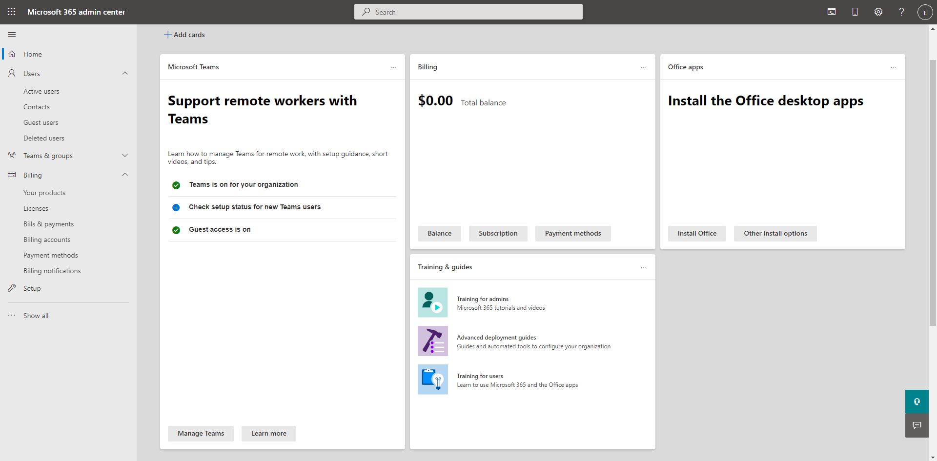Open the Help question mark icon
Image resolution: width=937 pixels, height=461 pixels.
901,12
